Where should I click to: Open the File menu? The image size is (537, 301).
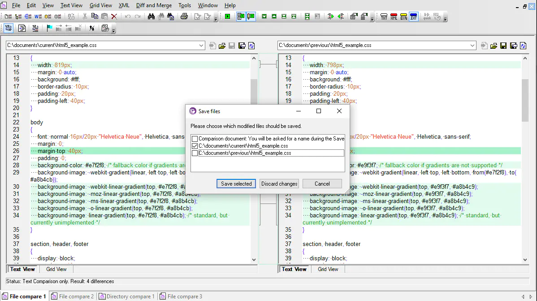click(x=16, y=5)
